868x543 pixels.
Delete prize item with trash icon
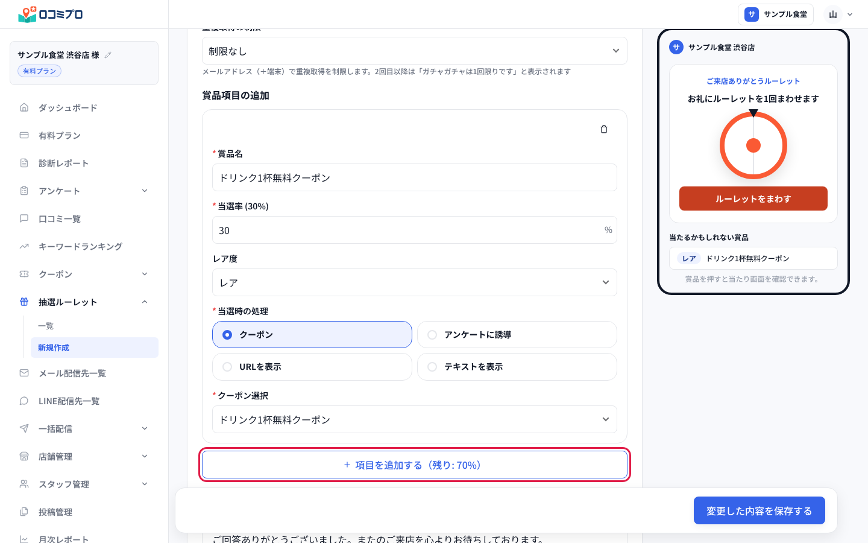coord(604,129)
